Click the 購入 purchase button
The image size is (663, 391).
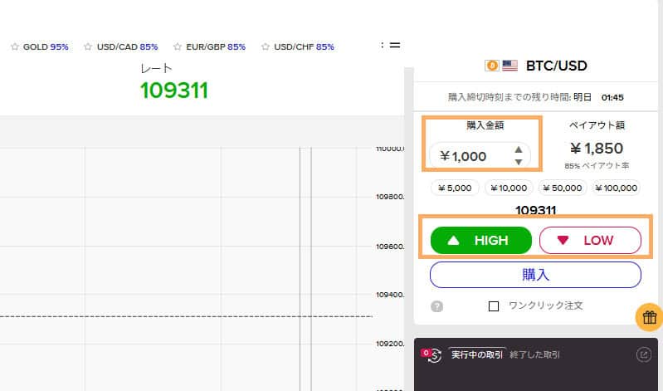tap(535, 275)
